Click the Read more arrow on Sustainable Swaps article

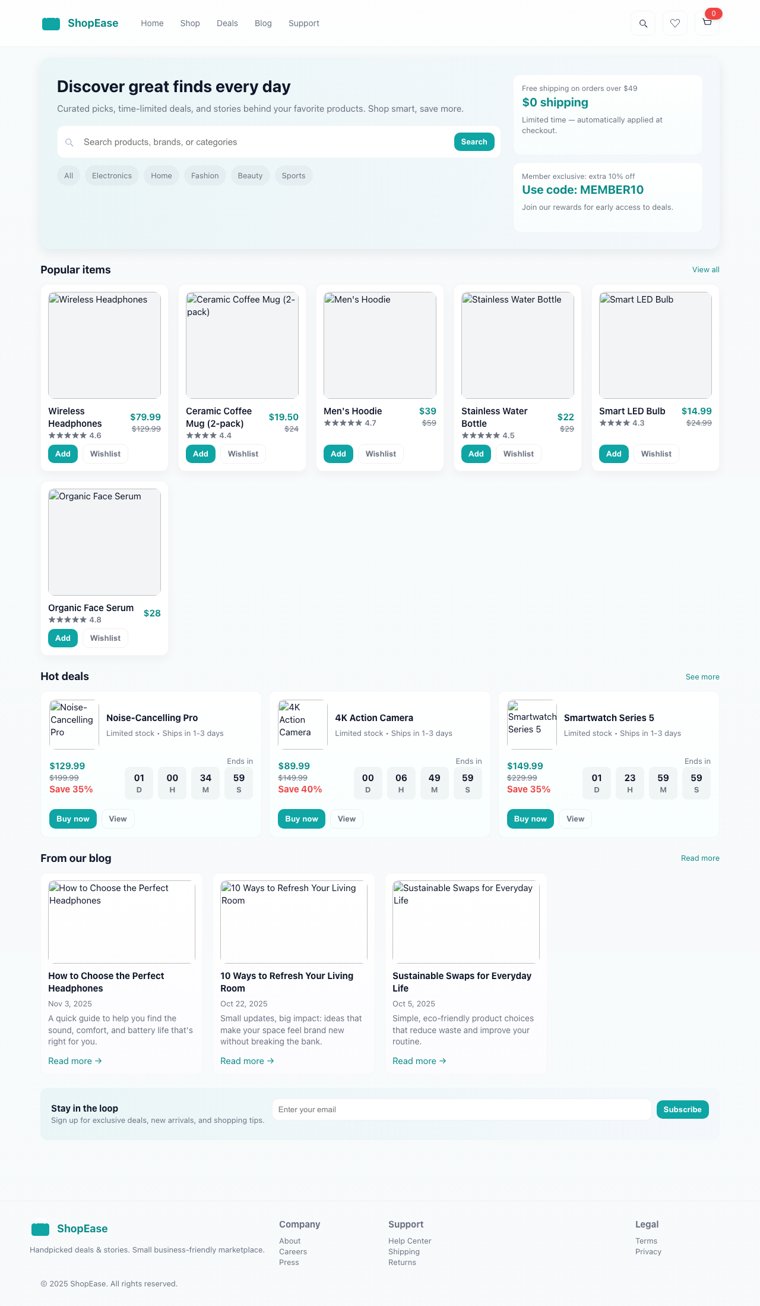[x=419, y=1060]
